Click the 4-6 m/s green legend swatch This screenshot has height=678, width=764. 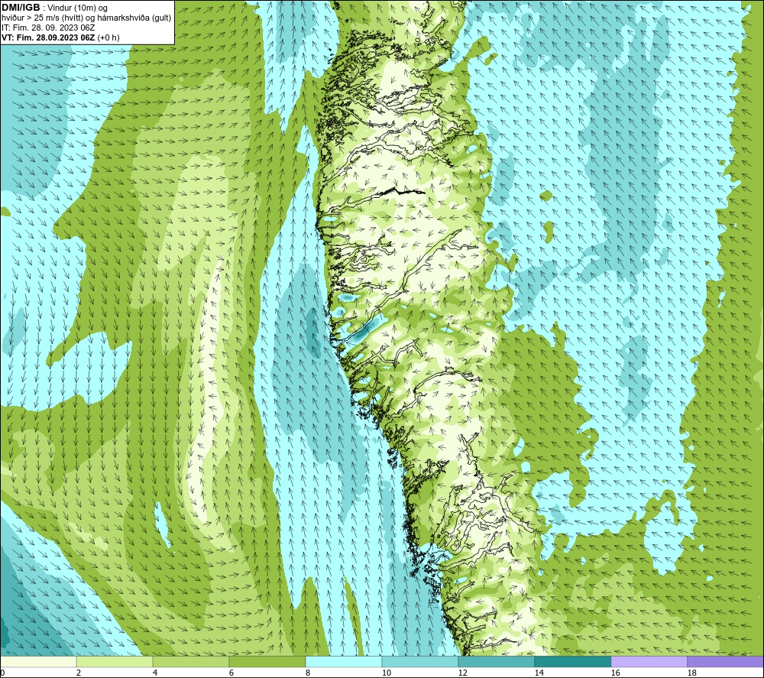click(x=191, y=661)
